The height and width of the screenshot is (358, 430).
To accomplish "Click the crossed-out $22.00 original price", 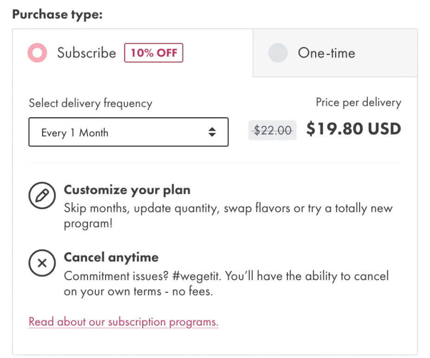I will (272, 131).
